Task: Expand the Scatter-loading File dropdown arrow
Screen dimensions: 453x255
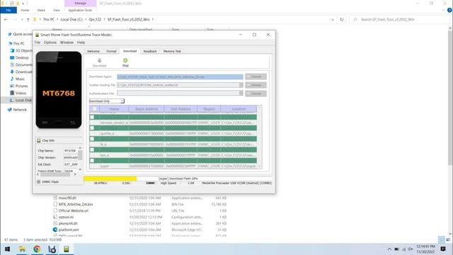Action: coord(241,85)
